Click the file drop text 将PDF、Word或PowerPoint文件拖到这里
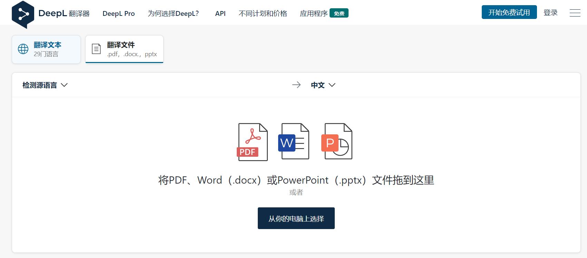 pos(296,180)
